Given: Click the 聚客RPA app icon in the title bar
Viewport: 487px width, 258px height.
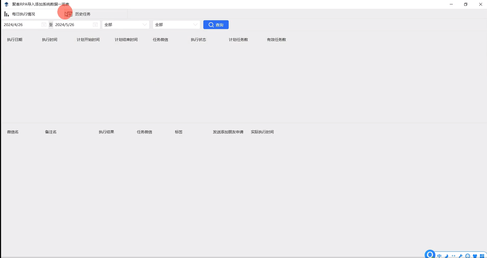Looking at the screenshot, I should (x=6, y=4).
